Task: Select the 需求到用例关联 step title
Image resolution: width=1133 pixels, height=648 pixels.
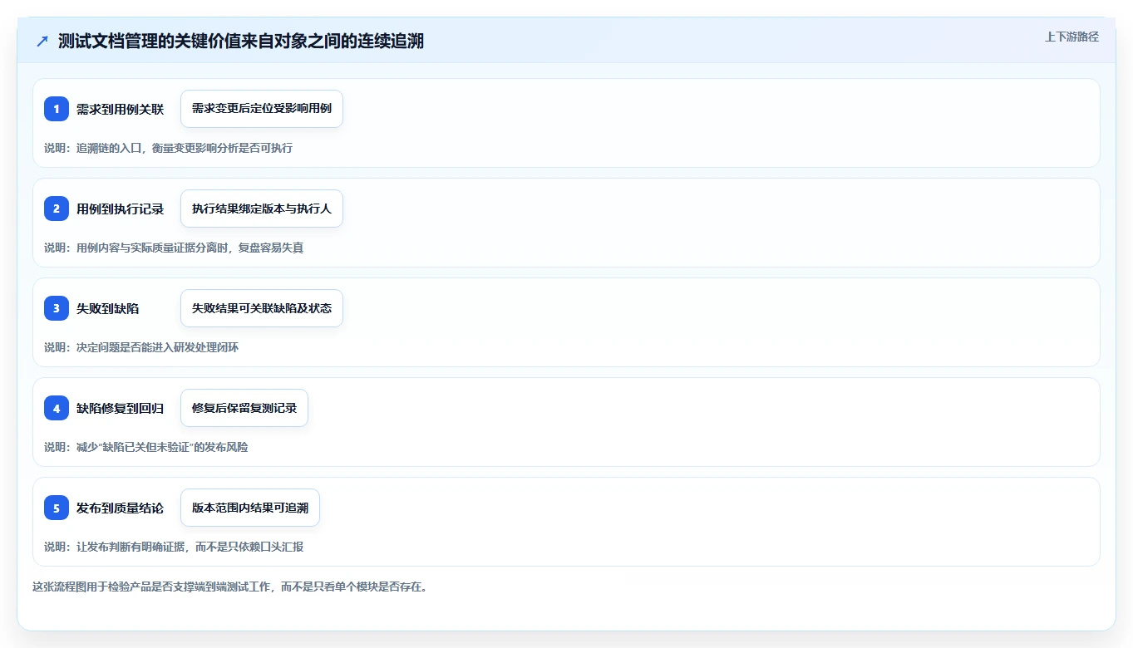Action: click(x=120, y=109)
